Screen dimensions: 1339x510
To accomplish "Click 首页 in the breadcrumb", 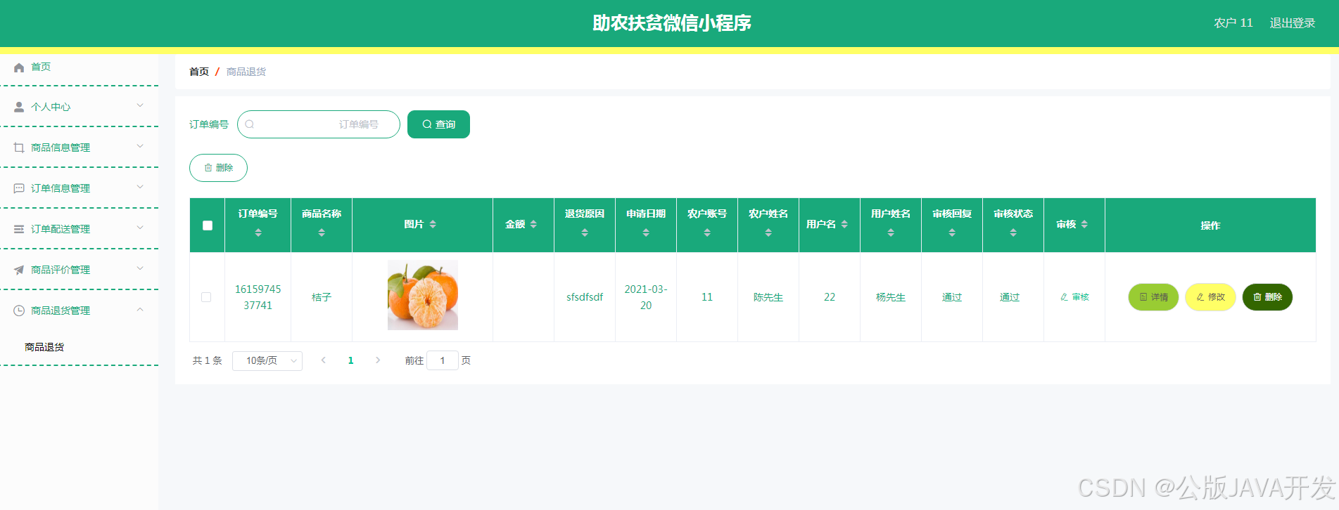I will pos(199,72).
